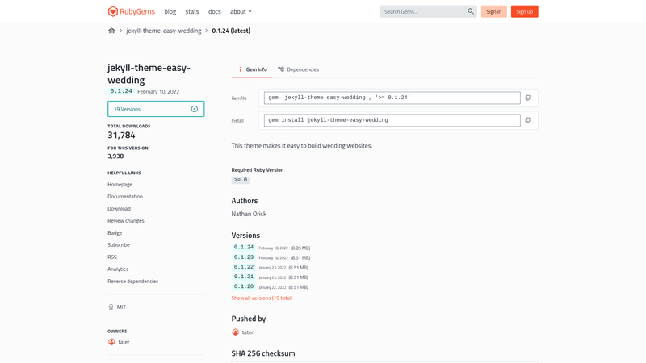The width and height of the screenshot is (646, 363).
Task: Open the Badge link
Action: click(115, 233)
